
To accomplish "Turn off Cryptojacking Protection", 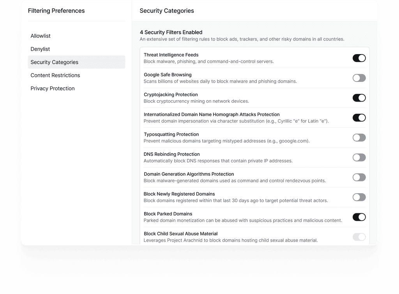I will 359,98.
